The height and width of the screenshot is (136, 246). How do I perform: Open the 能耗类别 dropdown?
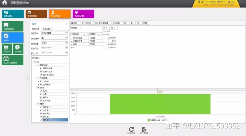coord(54,38)
